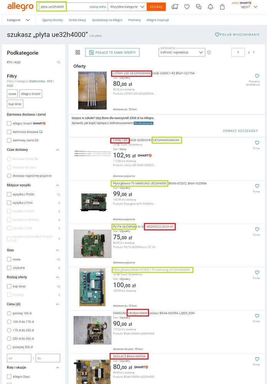Apply nowe quick filter chip

[x=12, y=94]
